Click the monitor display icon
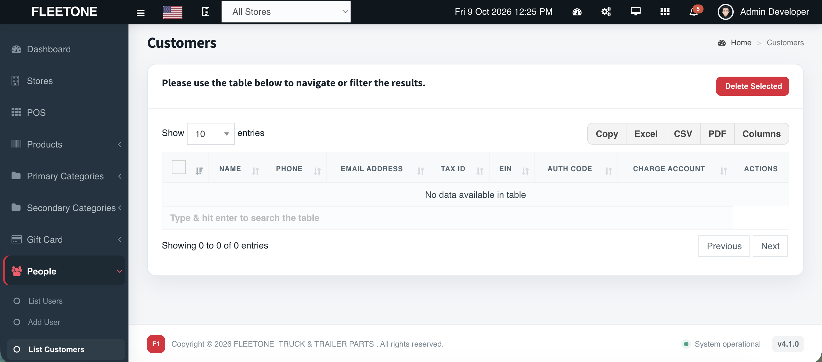The width and height of the screenshot is (822, 362). click(x=636, y=12)
